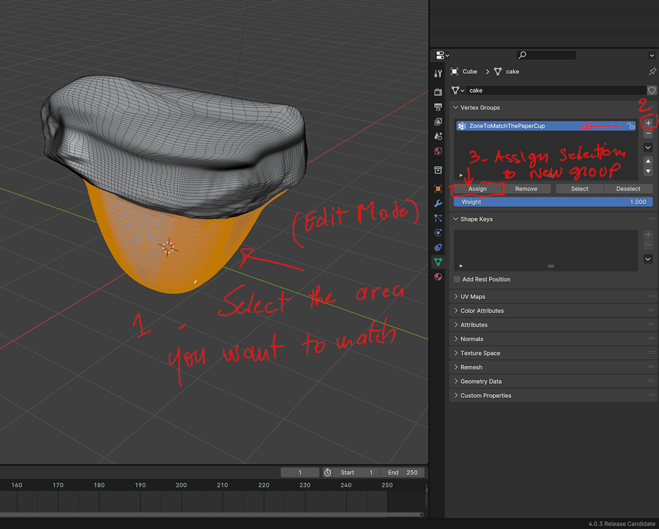This screenshot has height=529, width=659.
Task: Open the Object properties tab
Action: 438,188
